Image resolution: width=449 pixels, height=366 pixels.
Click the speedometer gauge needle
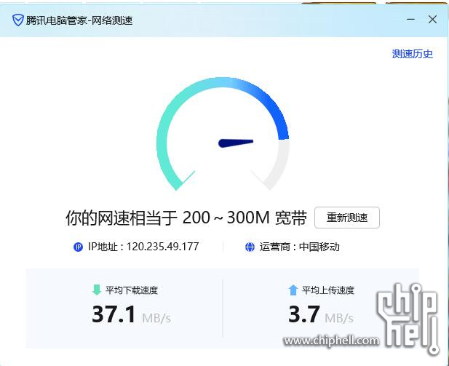pos(236,143)
